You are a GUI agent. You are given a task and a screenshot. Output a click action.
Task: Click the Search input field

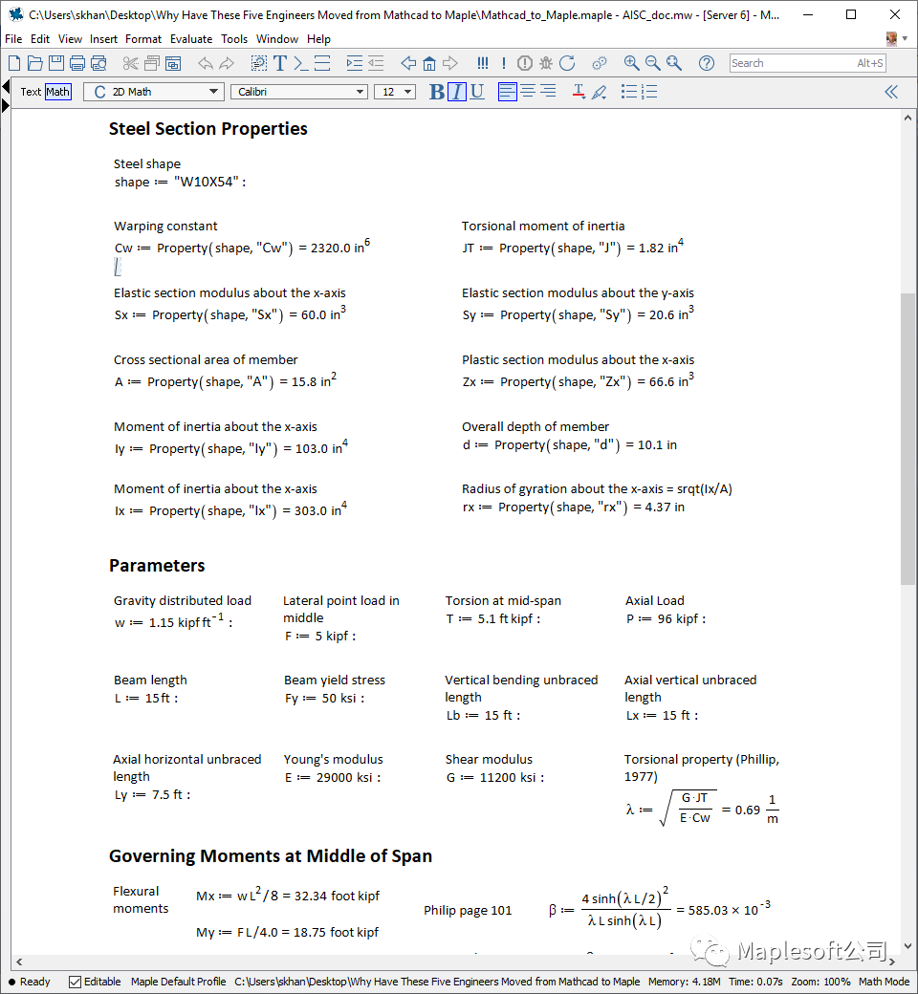tap(807, 63)
